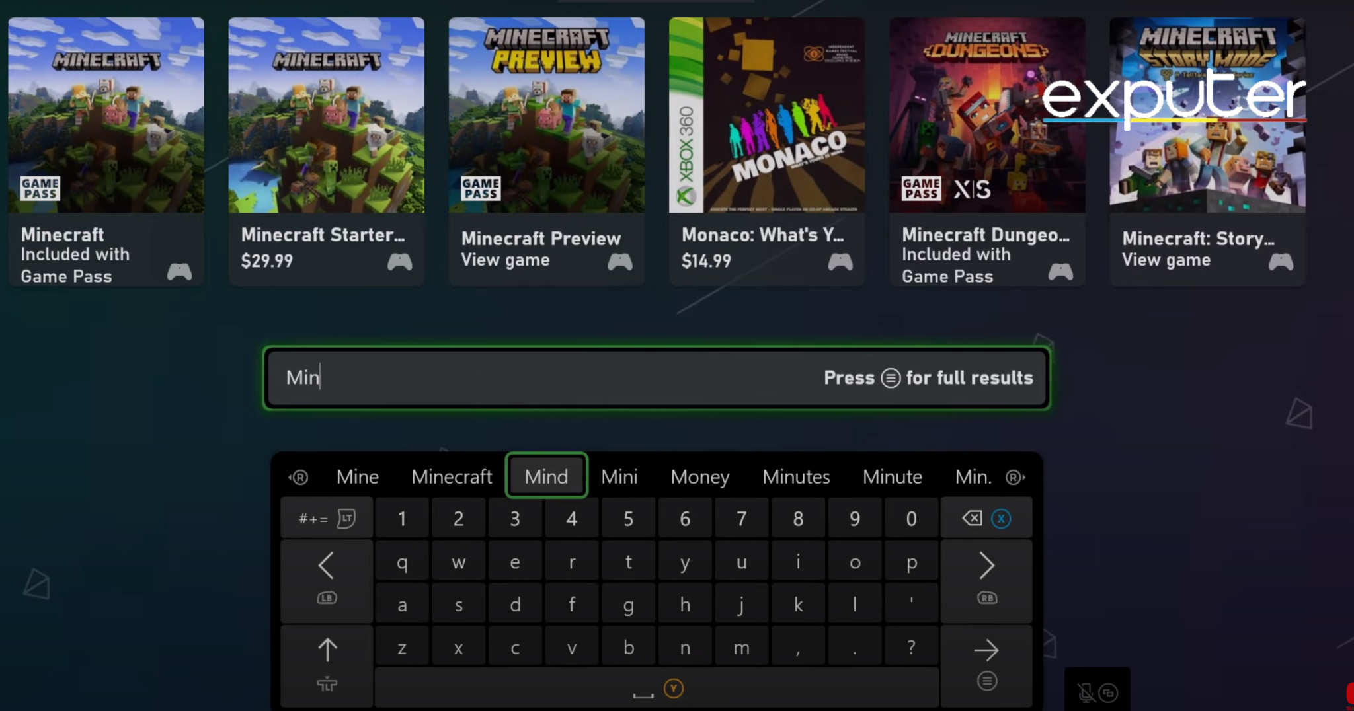Screen dimensions: 1354x711
Task: Open full results with the menu icon
Action: pyautogui.click(x=891, y=377)
